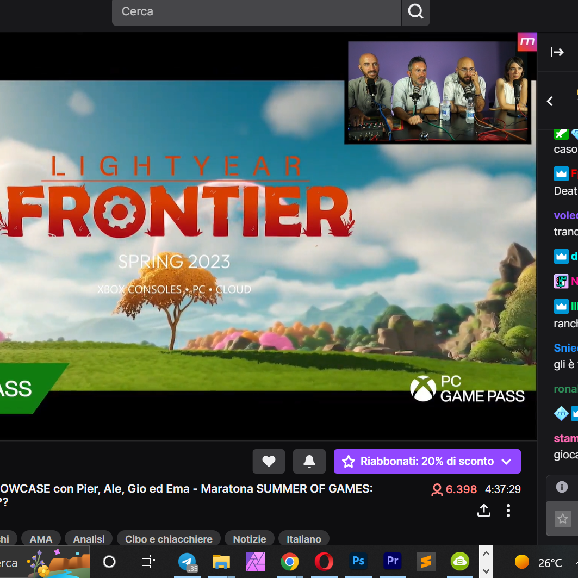Viewport: 578px width, 578px height.
Task: Open Photoshop from the taskbar
Action: tap(358, 561)
